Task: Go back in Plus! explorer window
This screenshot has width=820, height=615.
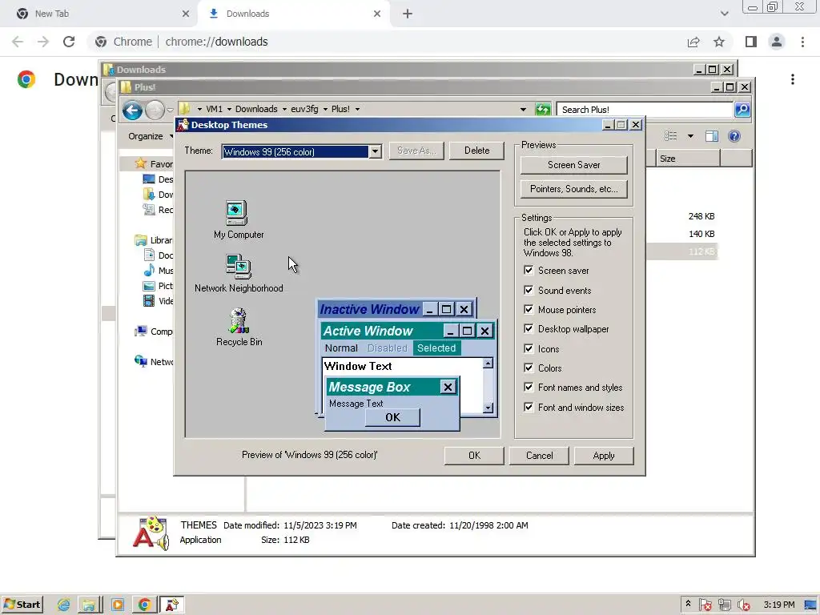Action: click(x=132, y=111)
